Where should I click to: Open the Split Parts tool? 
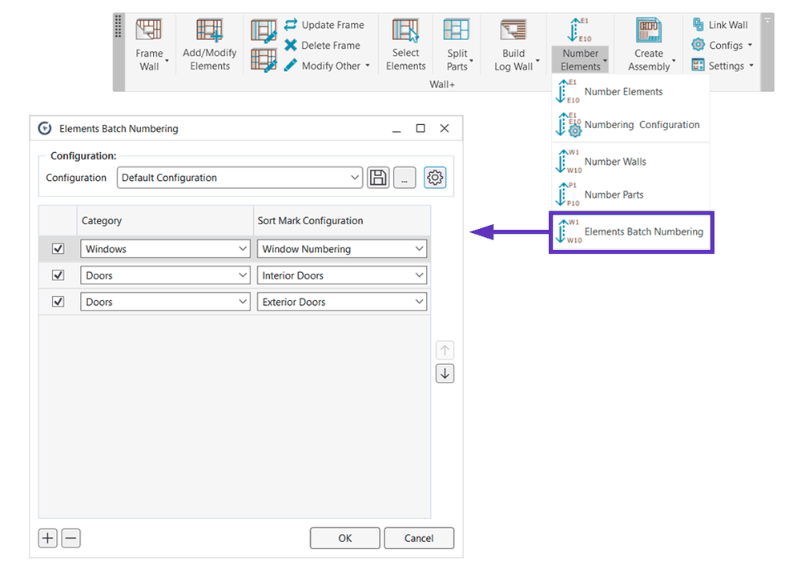point(457,45)
